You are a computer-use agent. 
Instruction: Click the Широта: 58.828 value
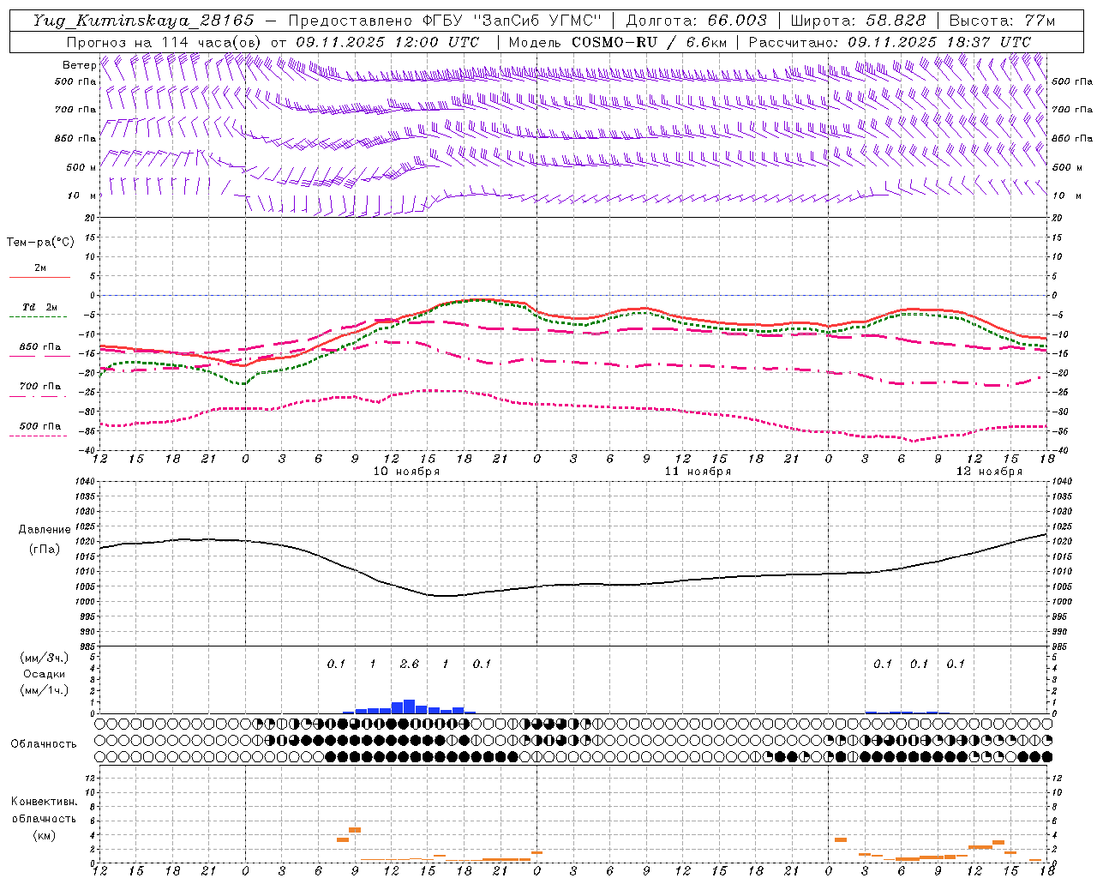[x=858, y=21]
